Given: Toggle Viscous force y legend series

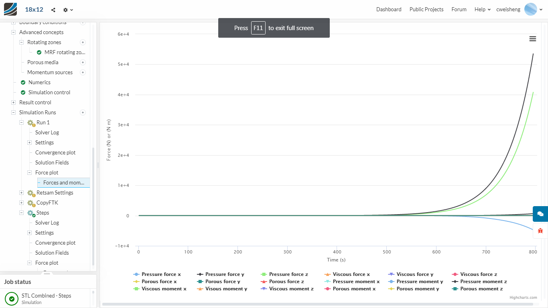Looking at the screenshot, I should pyautogui.click(x=411, y=274).
